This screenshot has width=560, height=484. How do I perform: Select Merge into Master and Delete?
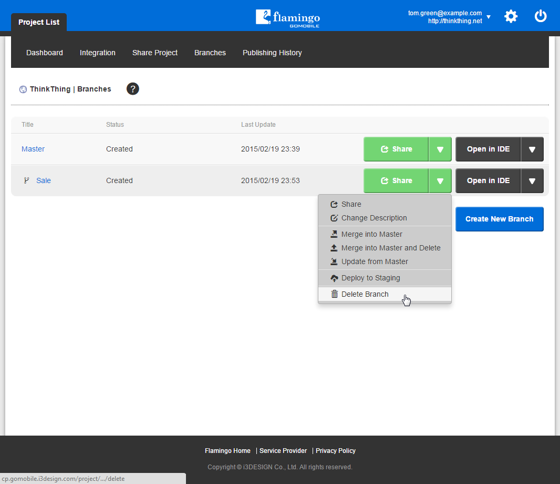(x=385, y=248)
